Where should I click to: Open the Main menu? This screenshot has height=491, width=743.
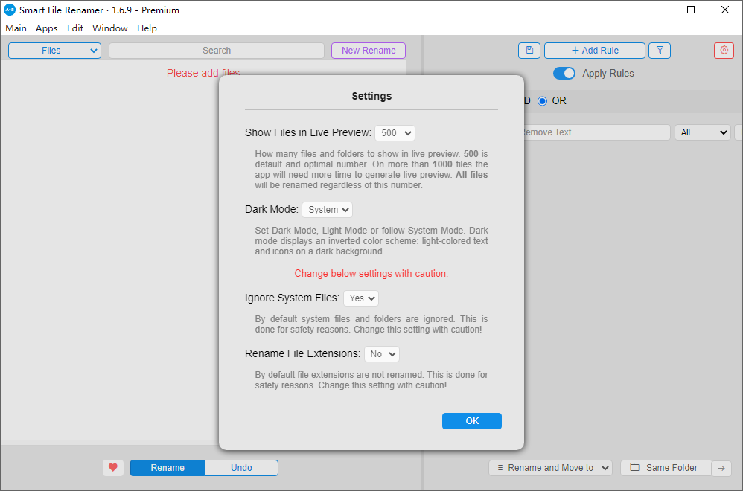pyautogui.click(x=16, y=28)
